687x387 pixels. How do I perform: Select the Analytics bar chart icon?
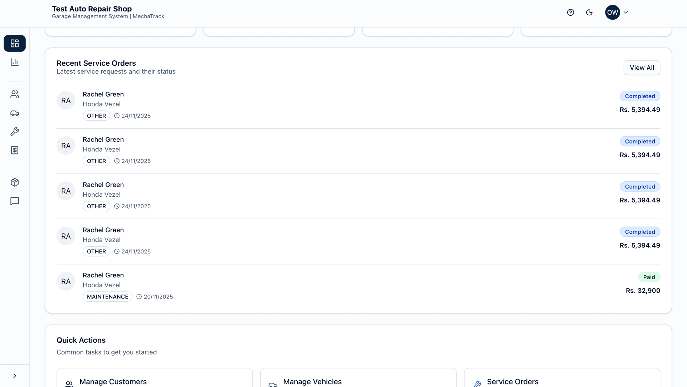coord(14,62)
